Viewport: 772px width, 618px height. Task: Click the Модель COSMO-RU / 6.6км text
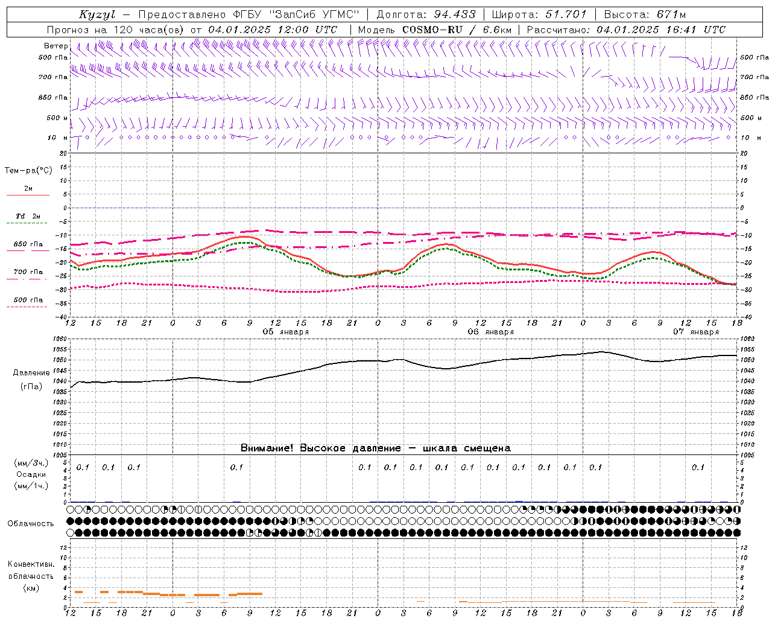click(434, 30)
